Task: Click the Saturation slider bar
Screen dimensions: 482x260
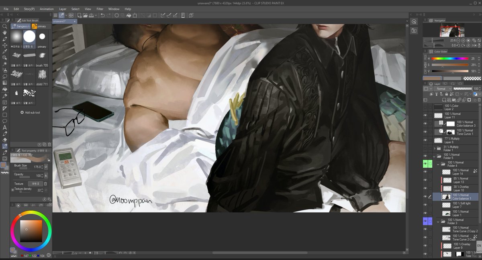Action: click(x=449, y=65)
